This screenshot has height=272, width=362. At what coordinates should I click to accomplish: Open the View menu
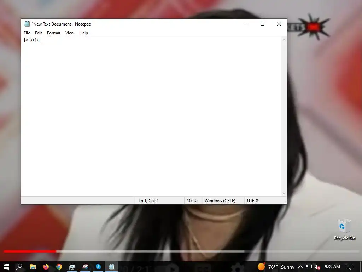[x=70, y=33]
